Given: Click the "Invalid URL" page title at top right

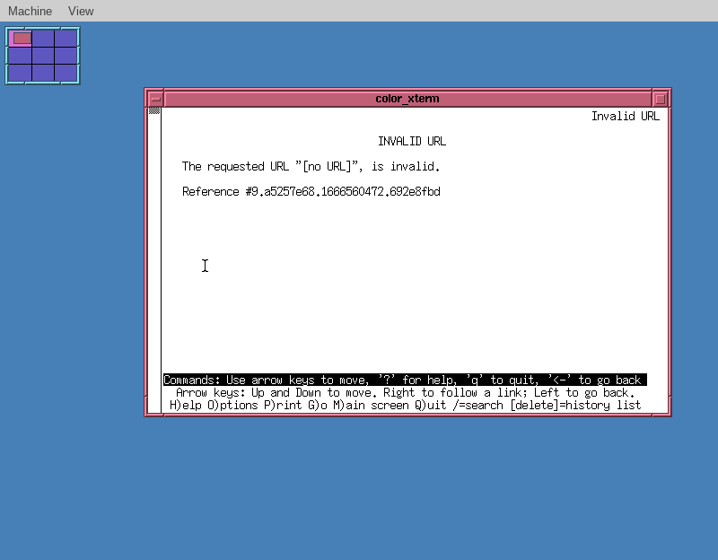Looking at the screenshot, I should tap(626, 117).
